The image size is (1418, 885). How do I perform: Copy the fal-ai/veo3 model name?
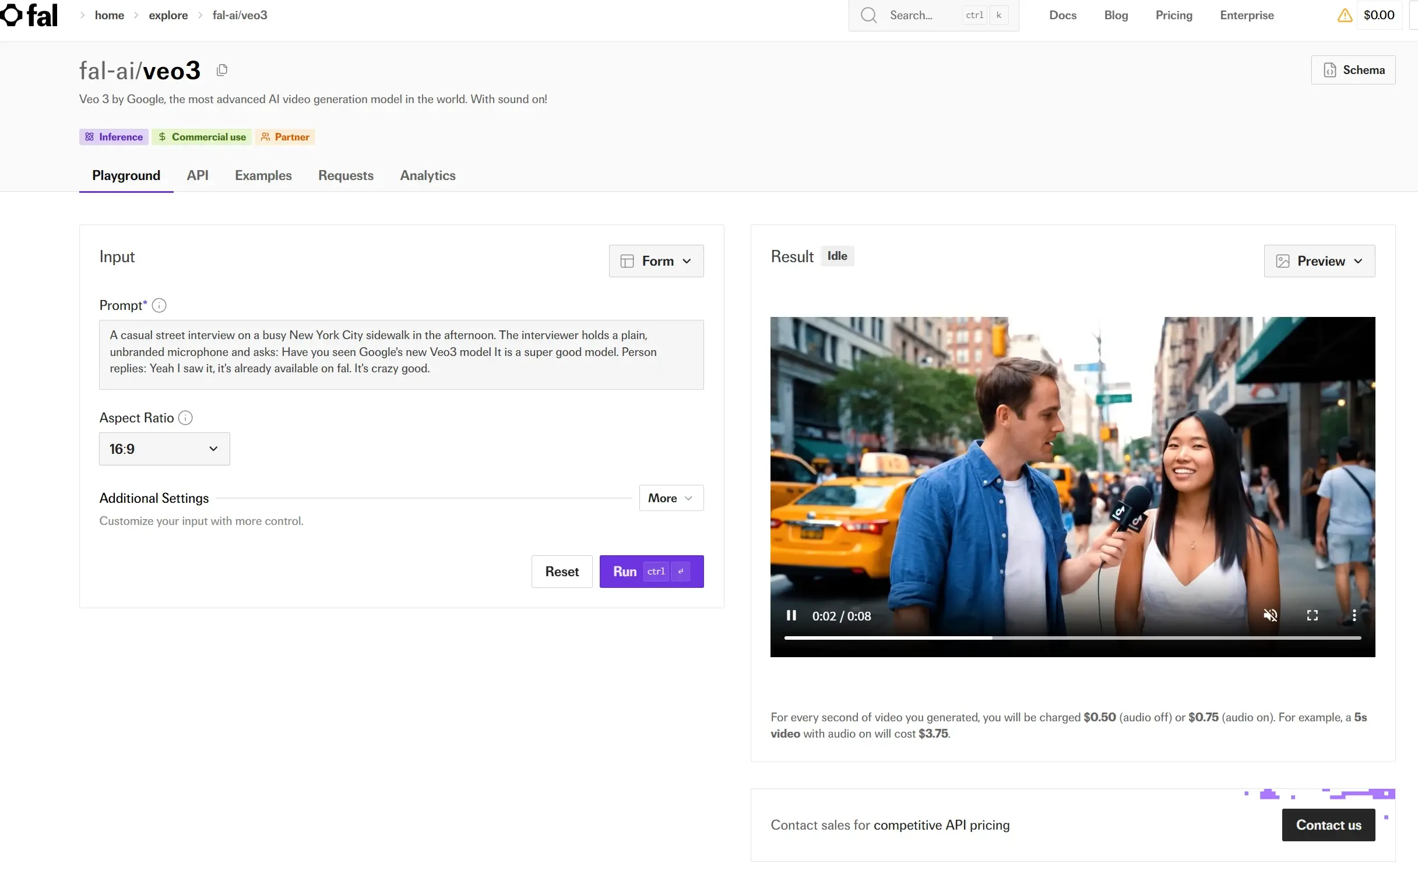[222, 70]
